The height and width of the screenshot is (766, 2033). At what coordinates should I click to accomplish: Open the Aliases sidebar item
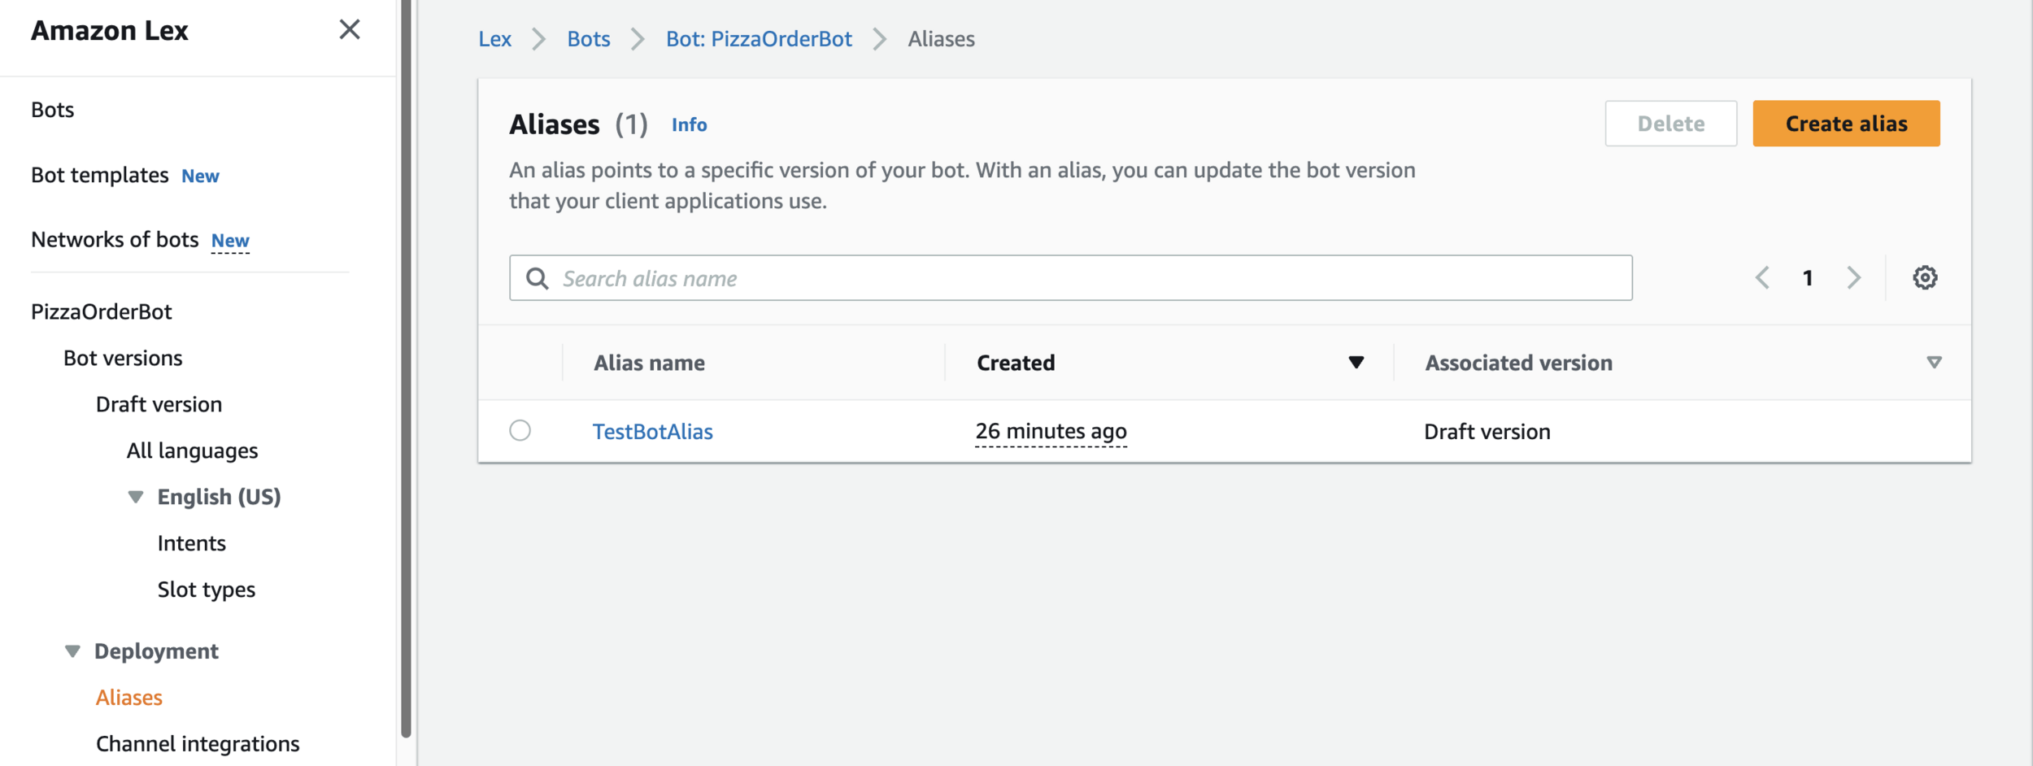tap(129, 698)
